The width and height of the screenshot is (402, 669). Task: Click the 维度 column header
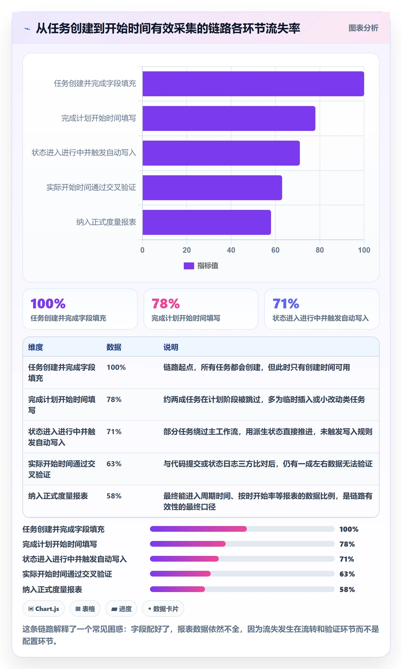36,347
